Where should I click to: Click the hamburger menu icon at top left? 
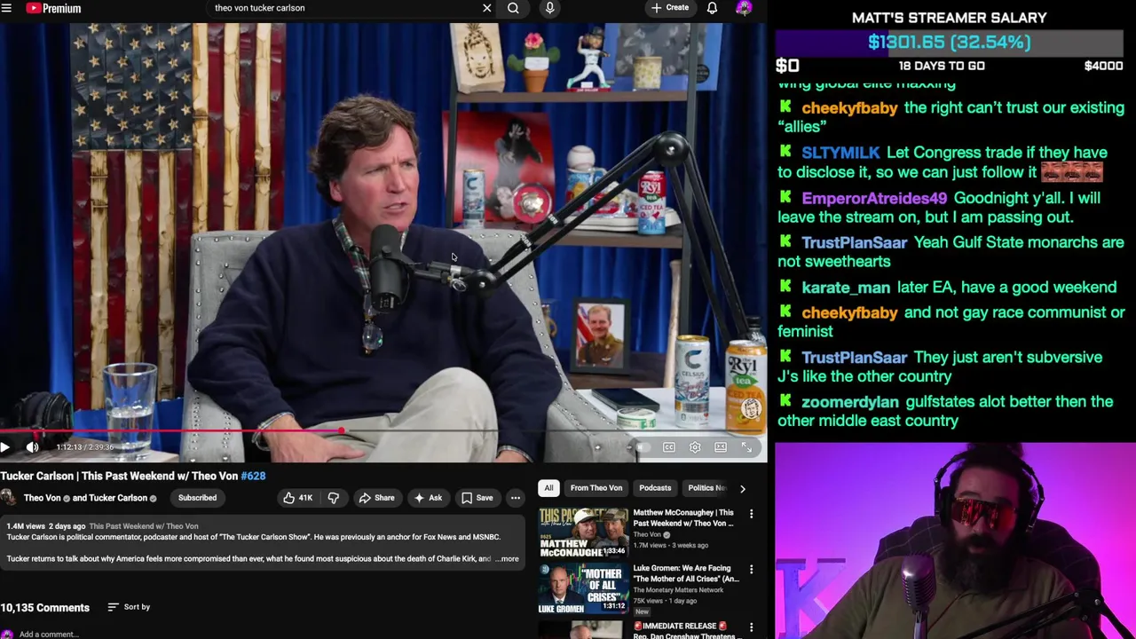click(6, 8)
